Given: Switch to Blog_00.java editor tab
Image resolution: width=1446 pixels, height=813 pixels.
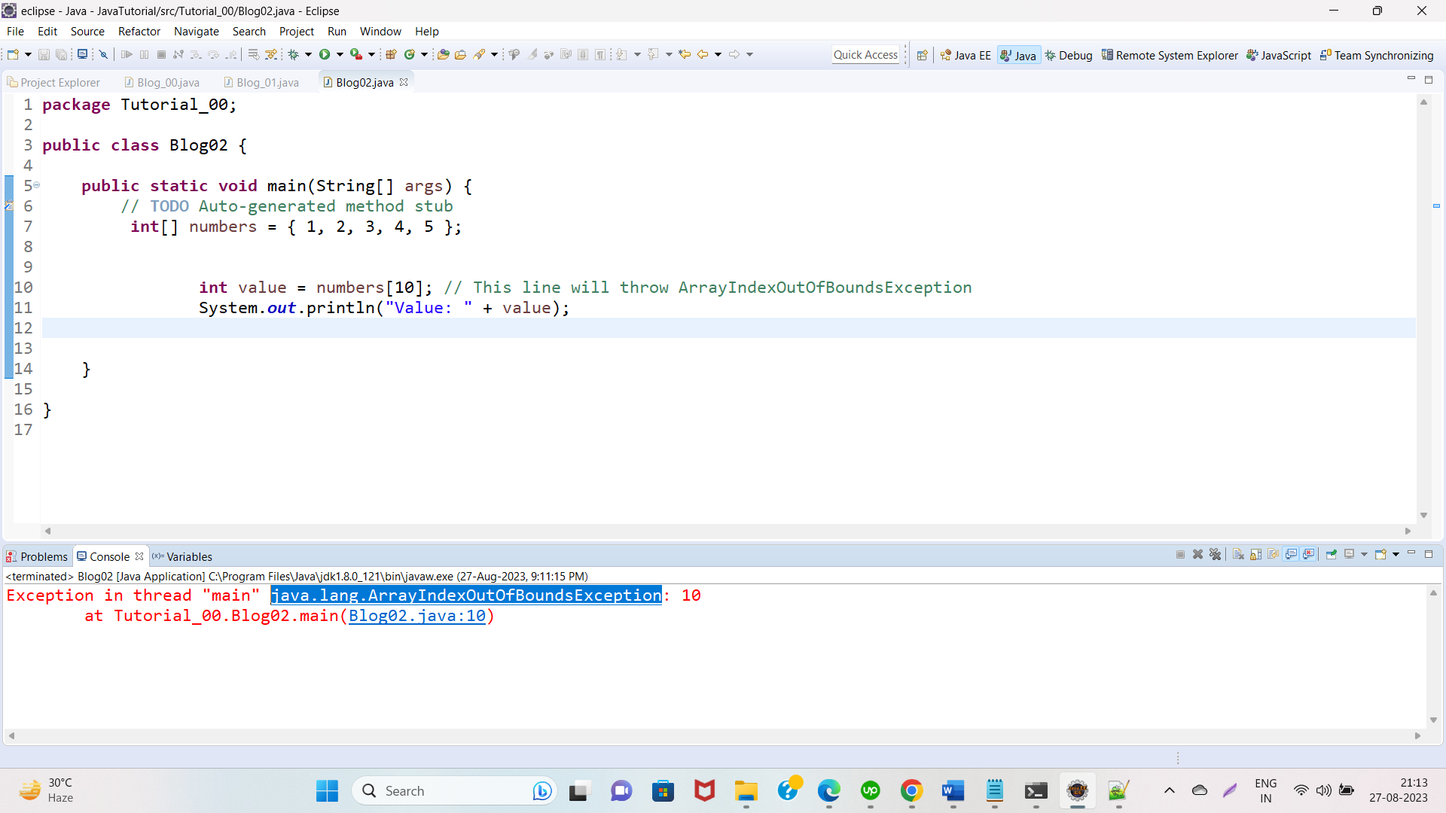Looking at the screenshot, I should (162, 82).
